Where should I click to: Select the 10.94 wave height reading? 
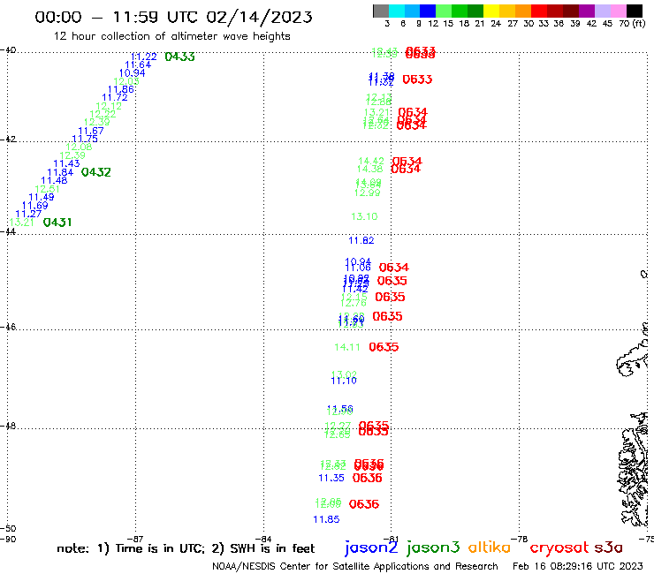[133, 73]
